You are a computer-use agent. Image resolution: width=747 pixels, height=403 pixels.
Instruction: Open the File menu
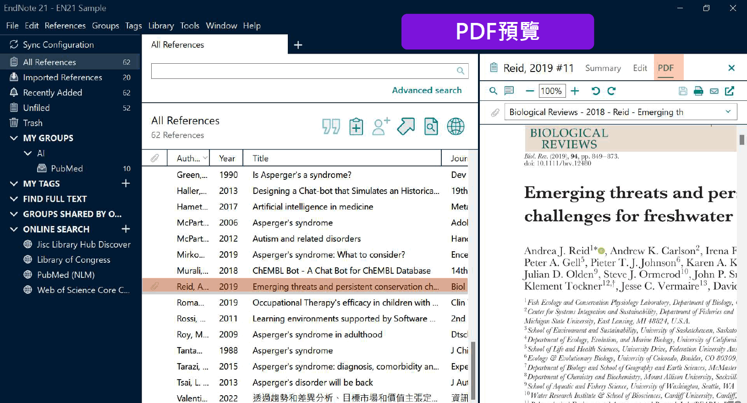click(x=12, y=26)
